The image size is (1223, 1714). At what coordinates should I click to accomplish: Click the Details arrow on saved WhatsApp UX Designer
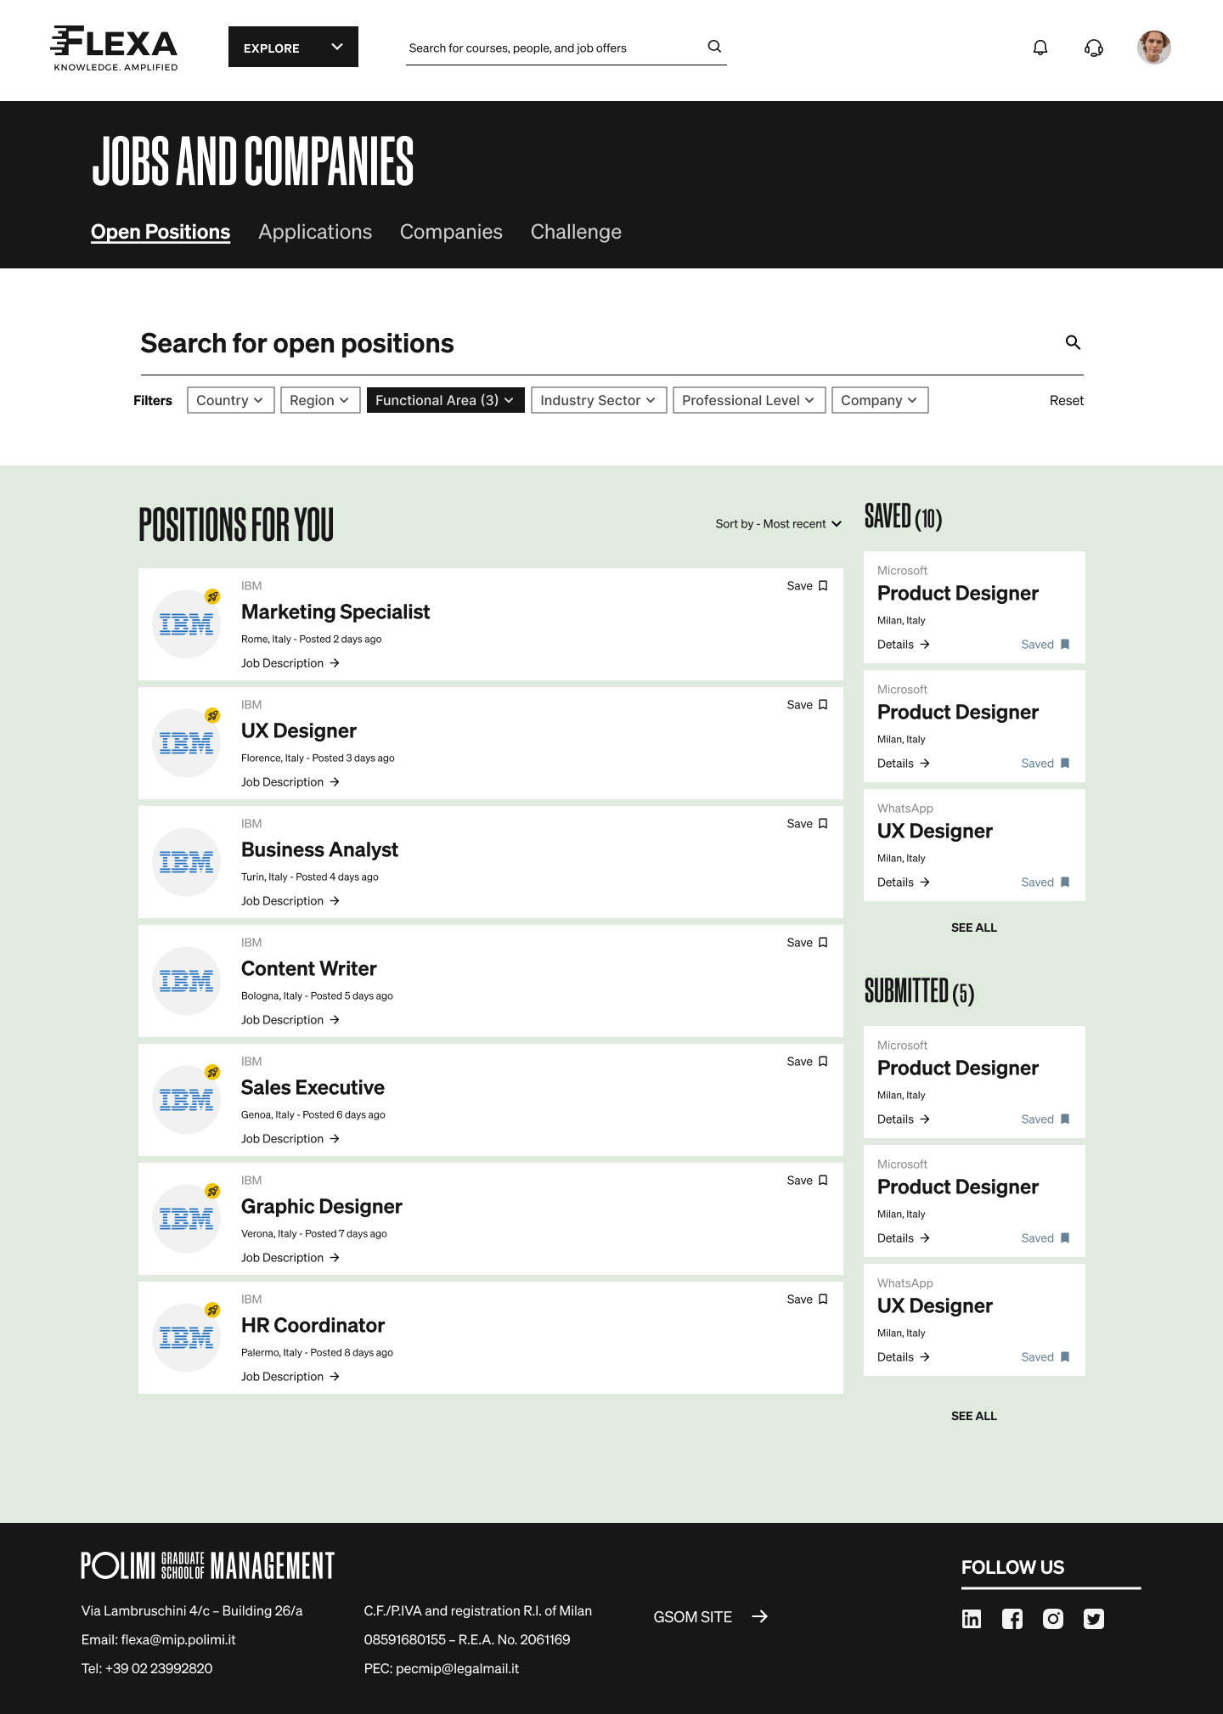(925, 882)
